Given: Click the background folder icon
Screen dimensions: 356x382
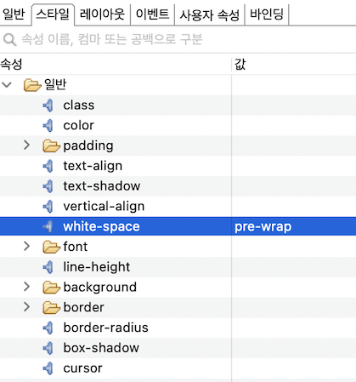Looking at the screenshot, I should click(x=51, y=288).
